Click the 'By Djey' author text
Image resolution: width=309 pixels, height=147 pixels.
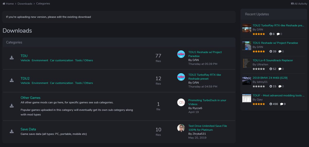click(257, 100)
